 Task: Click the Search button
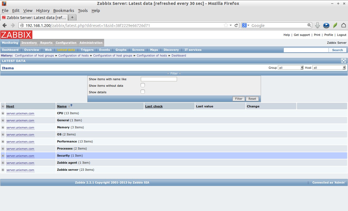click(337, 50)
